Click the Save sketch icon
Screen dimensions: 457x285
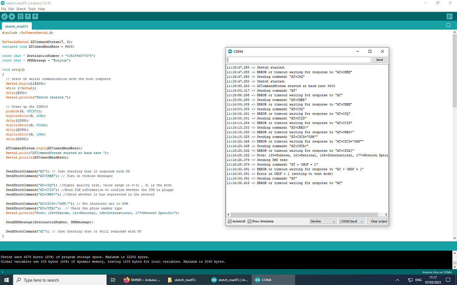click(35, 16)
